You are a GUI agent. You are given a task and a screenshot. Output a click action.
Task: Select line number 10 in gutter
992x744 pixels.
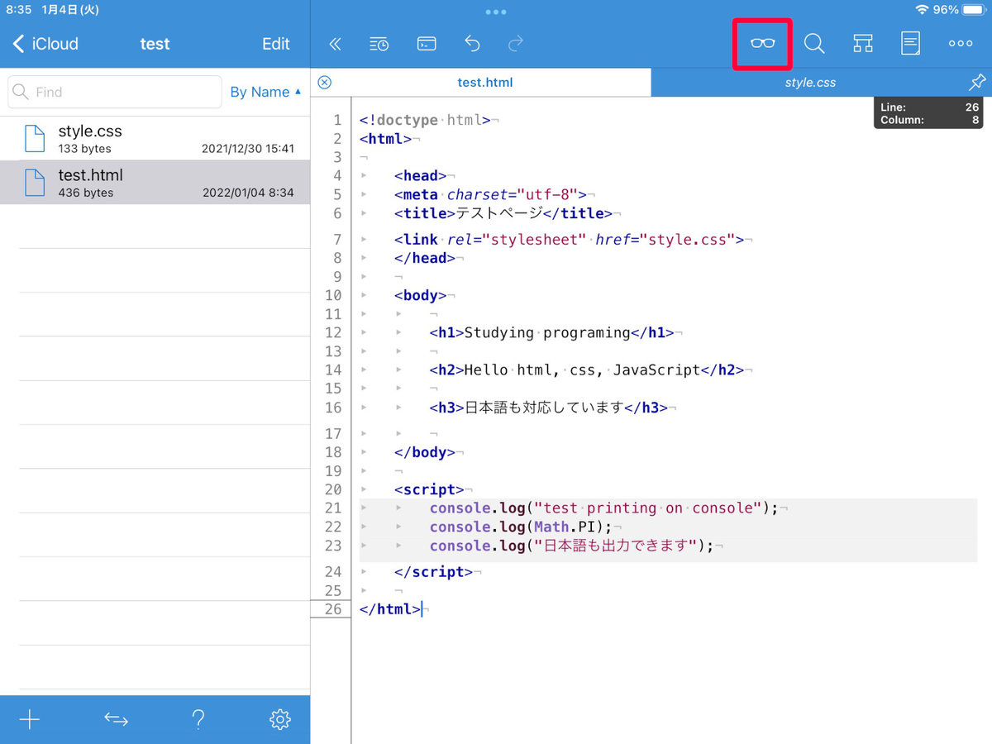tap(333, 295)
